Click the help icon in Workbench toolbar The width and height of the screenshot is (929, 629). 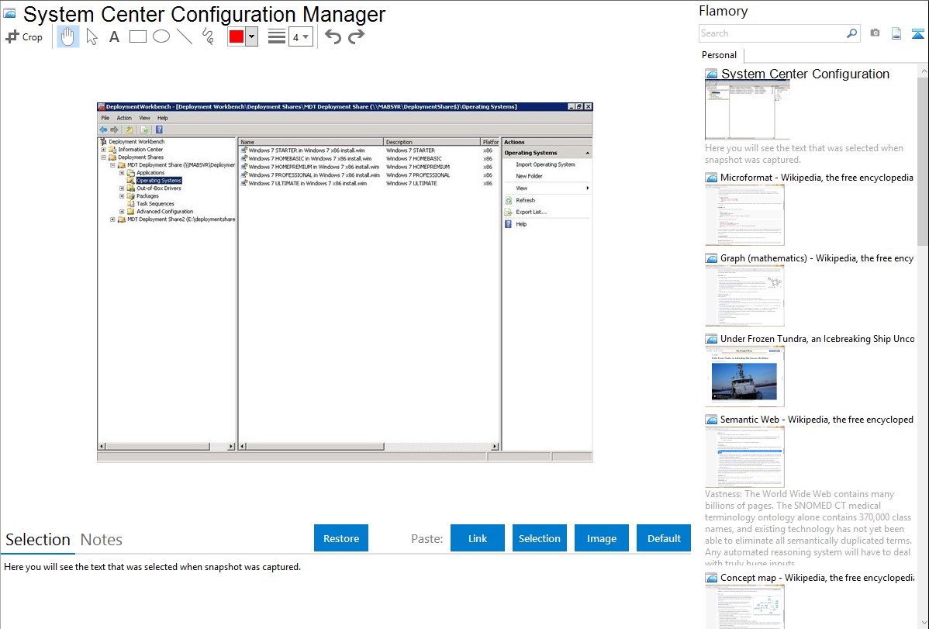(x=160, y=130)
